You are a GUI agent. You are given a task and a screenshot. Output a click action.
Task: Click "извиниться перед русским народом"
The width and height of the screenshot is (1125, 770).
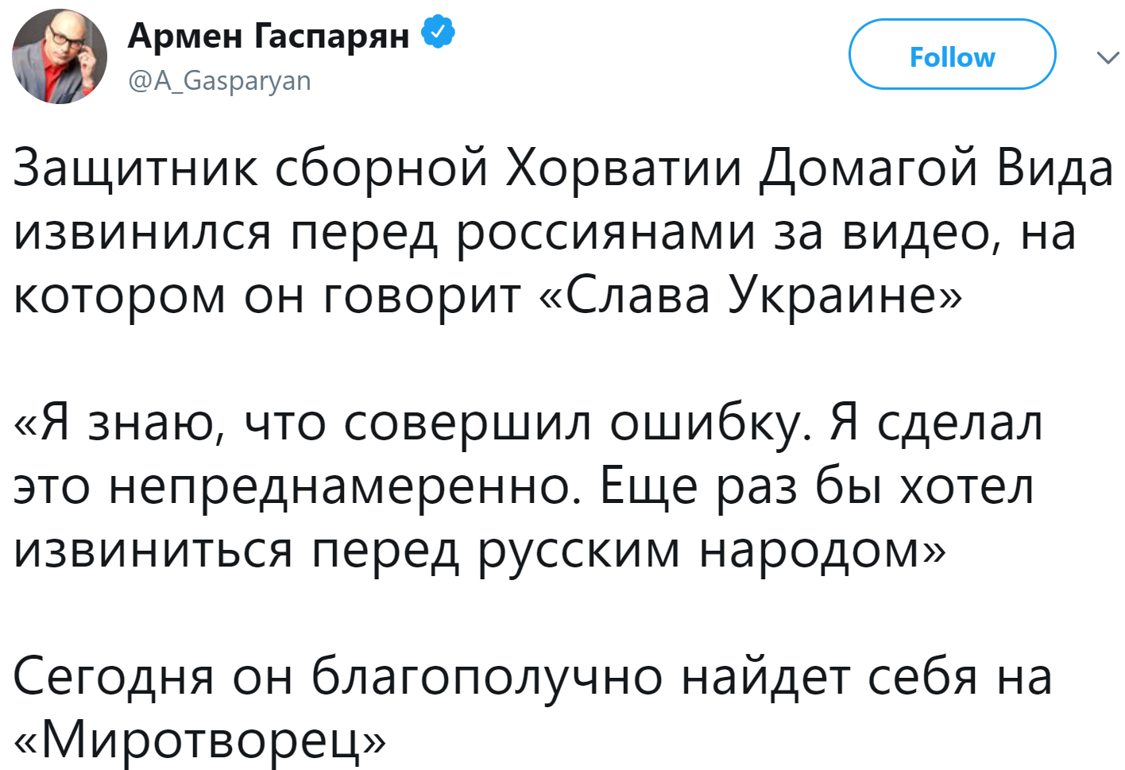coord(480,550)
